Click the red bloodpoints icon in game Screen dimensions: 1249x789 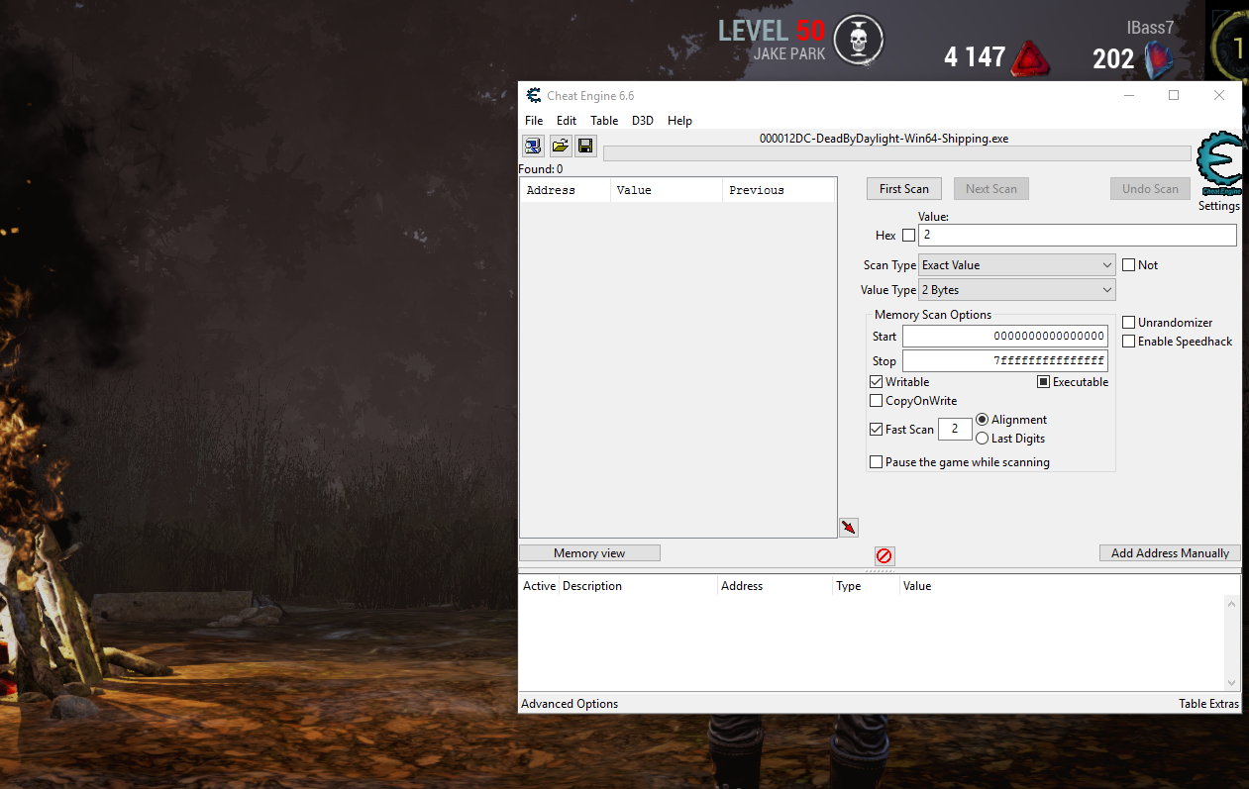coord(1030,60)
